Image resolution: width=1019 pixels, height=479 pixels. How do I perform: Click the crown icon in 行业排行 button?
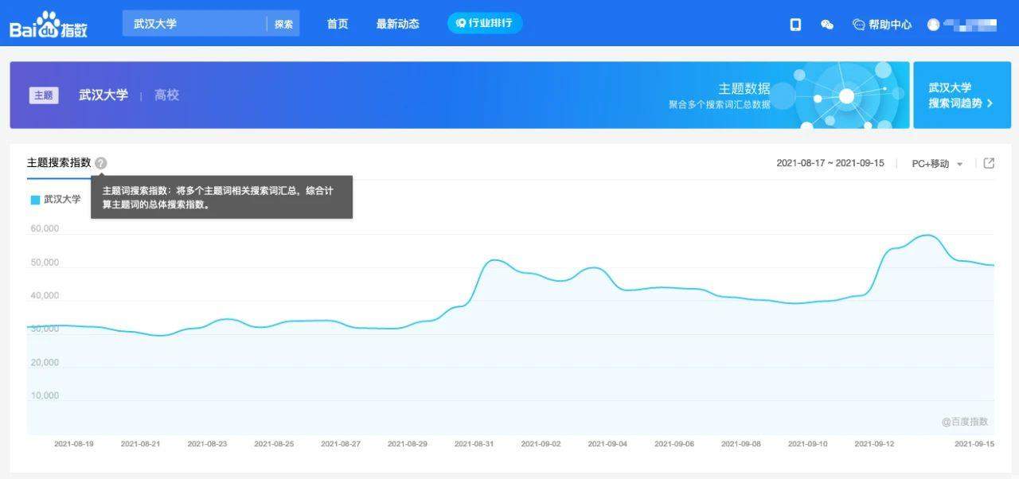click(461, 23)
